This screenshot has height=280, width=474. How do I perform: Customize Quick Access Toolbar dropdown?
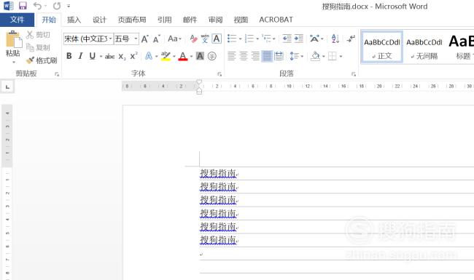tap(69, 6)
